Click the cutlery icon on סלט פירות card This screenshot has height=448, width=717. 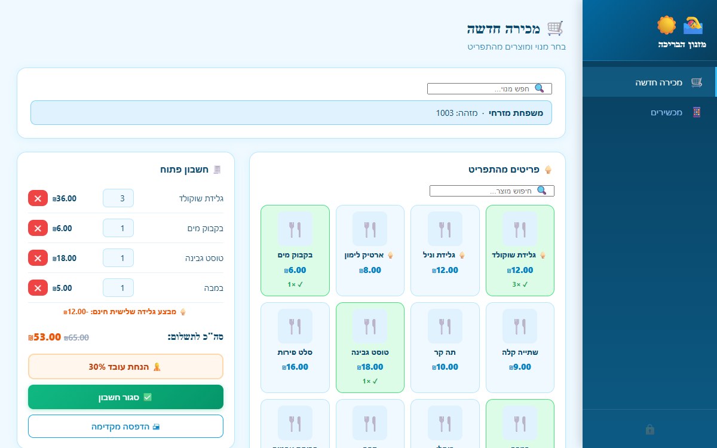point(295,326)
